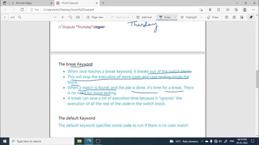Expand the Draw pen options dropdown

(175, 17)
